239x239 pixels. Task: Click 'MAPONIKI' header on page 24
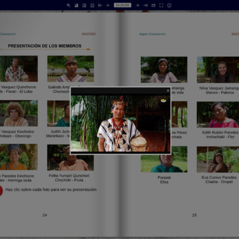(x=89, y=34)
